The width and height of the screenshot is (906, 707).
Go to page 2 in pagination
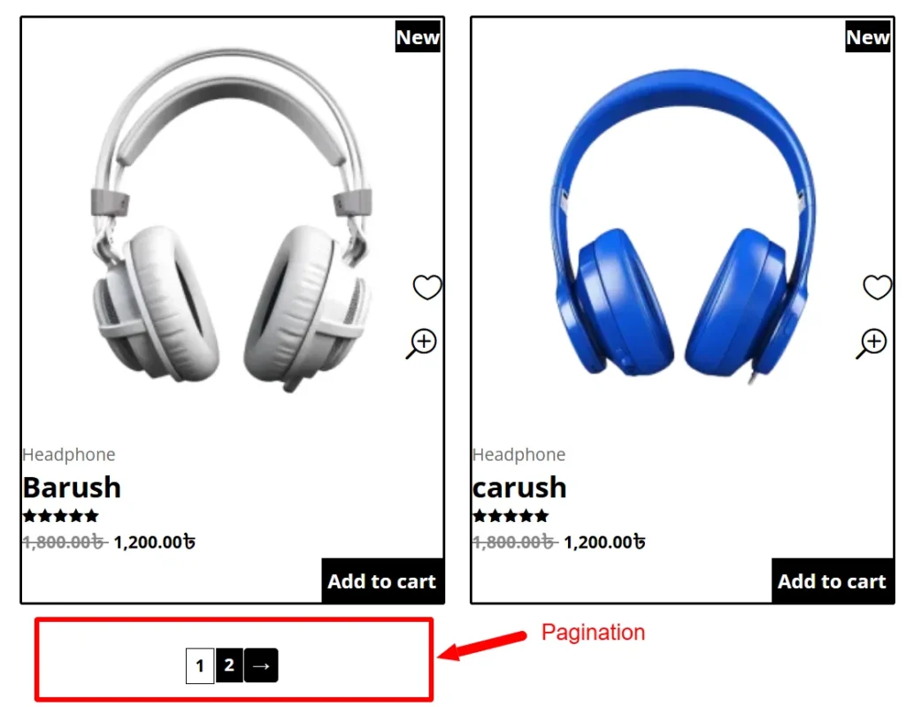(x=229, y=665)
